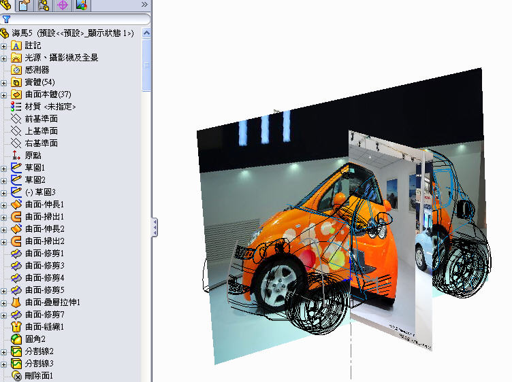
Task: Click the 刪除面1 delete face icon
Action: pos(16,375)
